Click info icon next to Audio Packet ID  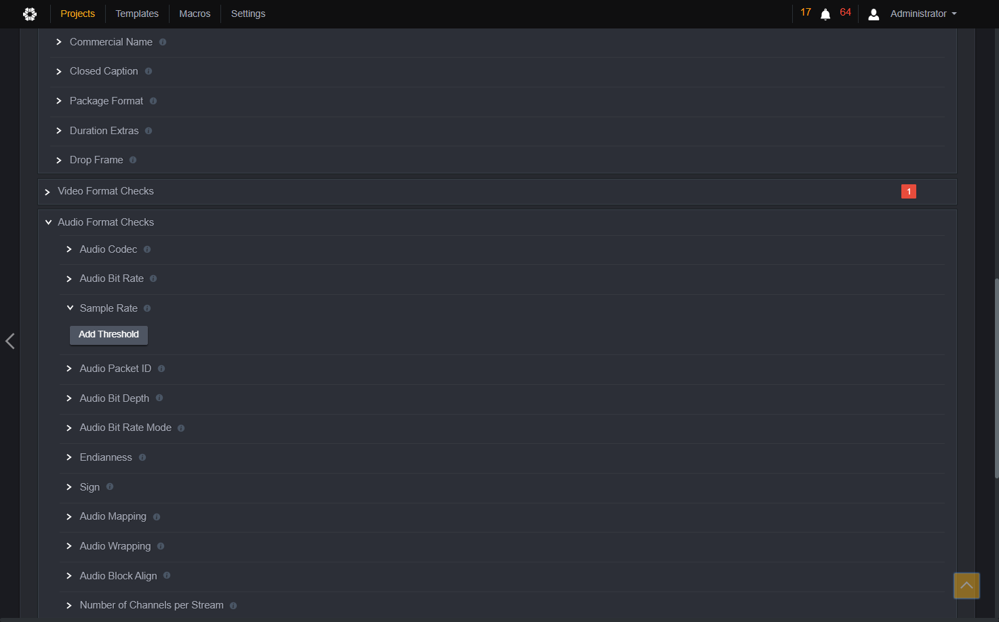click(x=161, y=369)
